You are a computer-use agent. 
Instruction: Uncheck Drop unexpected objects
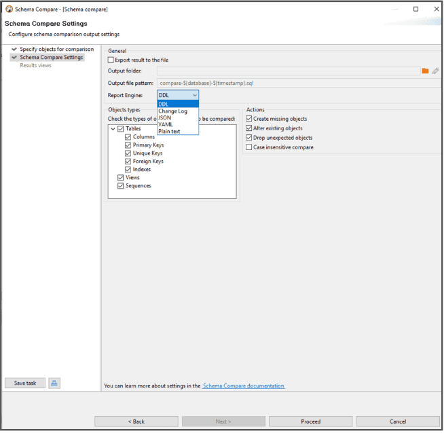(249, 138)
